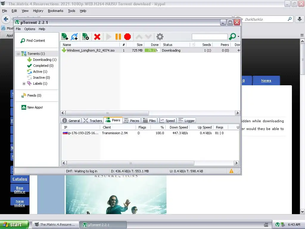Image resolution: width=305 pixels, height=229 pixels.
Task: Sort torrents by the Size column
Action: coord(136,45)
